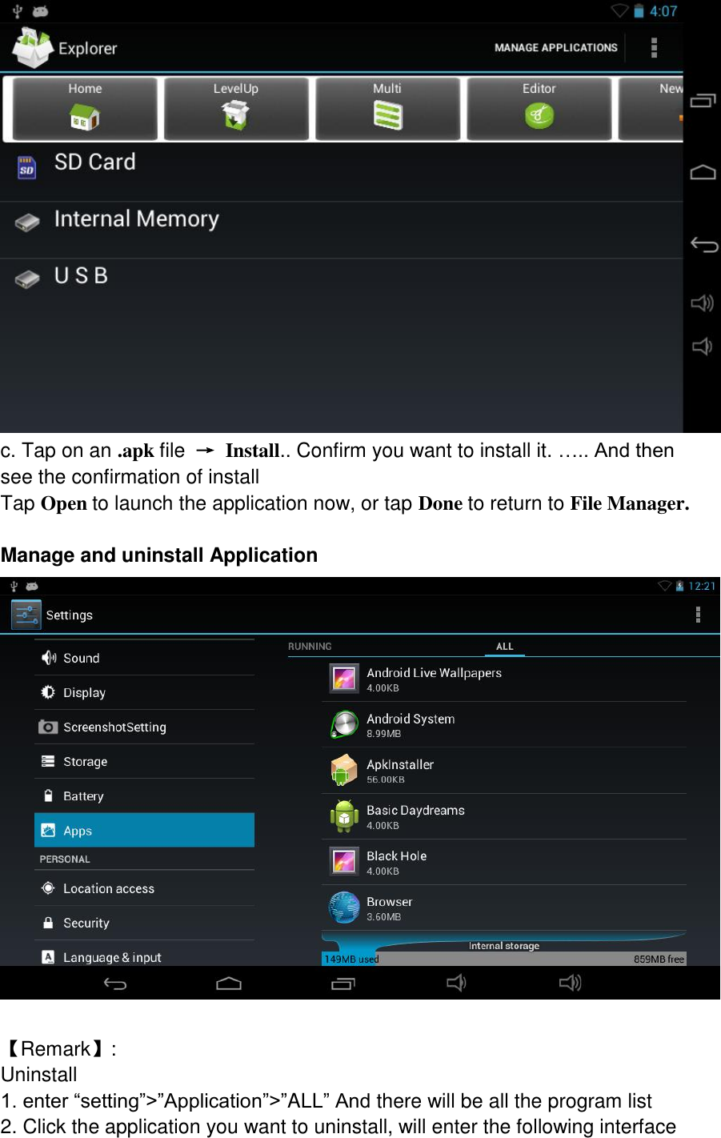
Task: Tap the Basic Daydreams app icon
Action: click(x=343, y=815)
